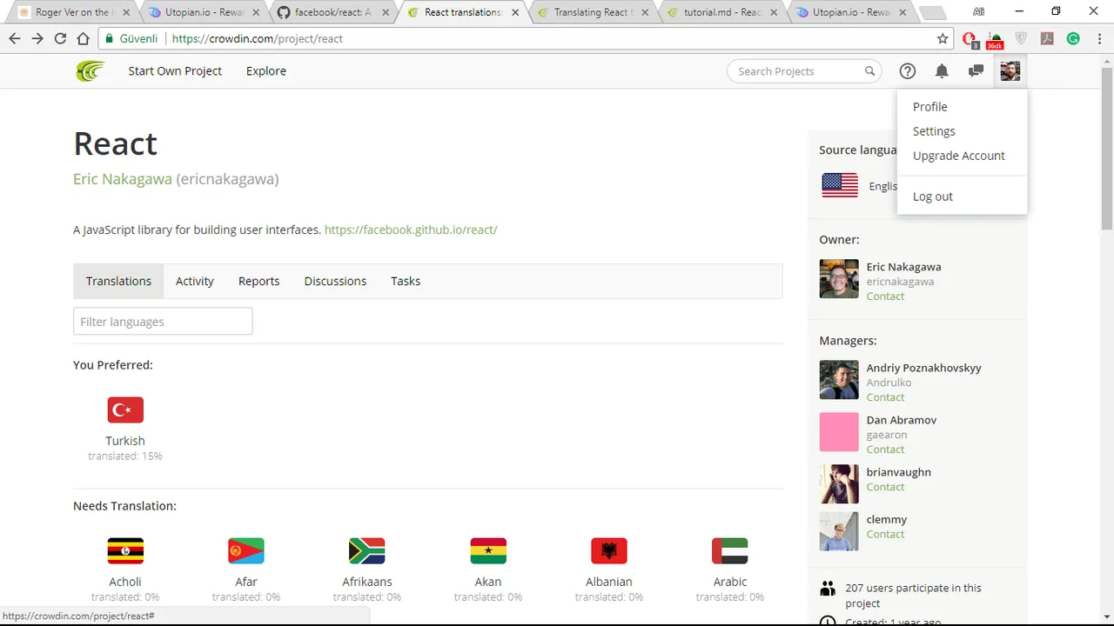Open the Reports tab
Viewport: 1114px width, 626px height.
pyautogui.click(x=259, y=281)
